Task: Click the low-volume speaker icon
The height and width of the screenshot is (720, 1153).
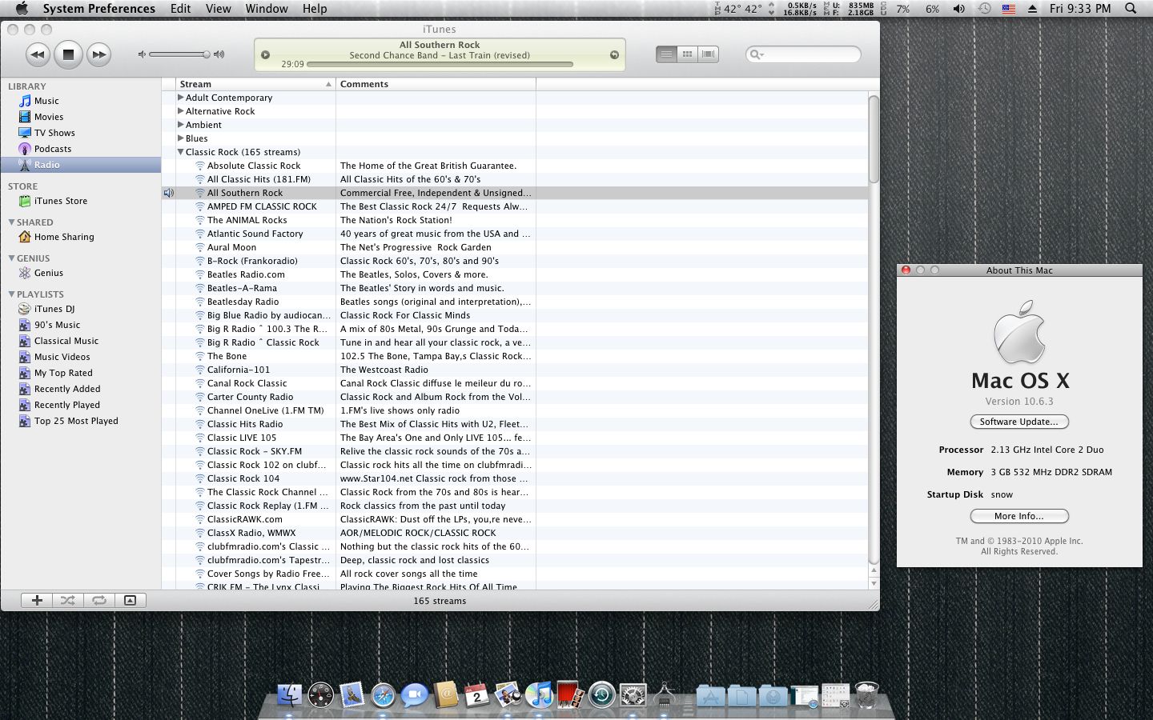Action: [x=142, y=54]
